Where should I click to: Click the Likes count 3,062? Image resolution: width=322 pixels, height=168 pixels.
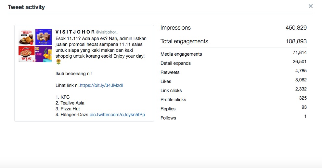[301, 80]
